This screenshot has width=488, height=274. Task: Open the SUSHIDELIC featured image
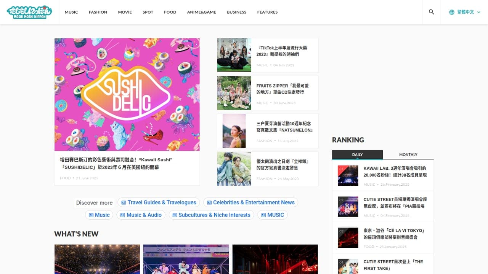pyautogui.click(x=127, y=94)
